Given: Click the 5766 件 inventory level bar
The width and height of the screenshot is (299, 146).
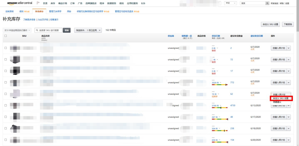Looking at the screenshot, I should coord(220,108).
